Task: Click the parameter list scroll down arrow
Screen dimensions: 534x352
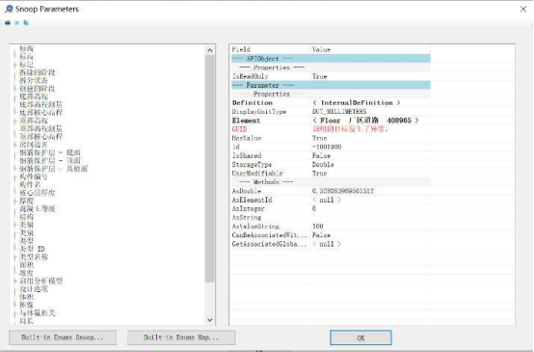Action: click(x=210, y=319)
